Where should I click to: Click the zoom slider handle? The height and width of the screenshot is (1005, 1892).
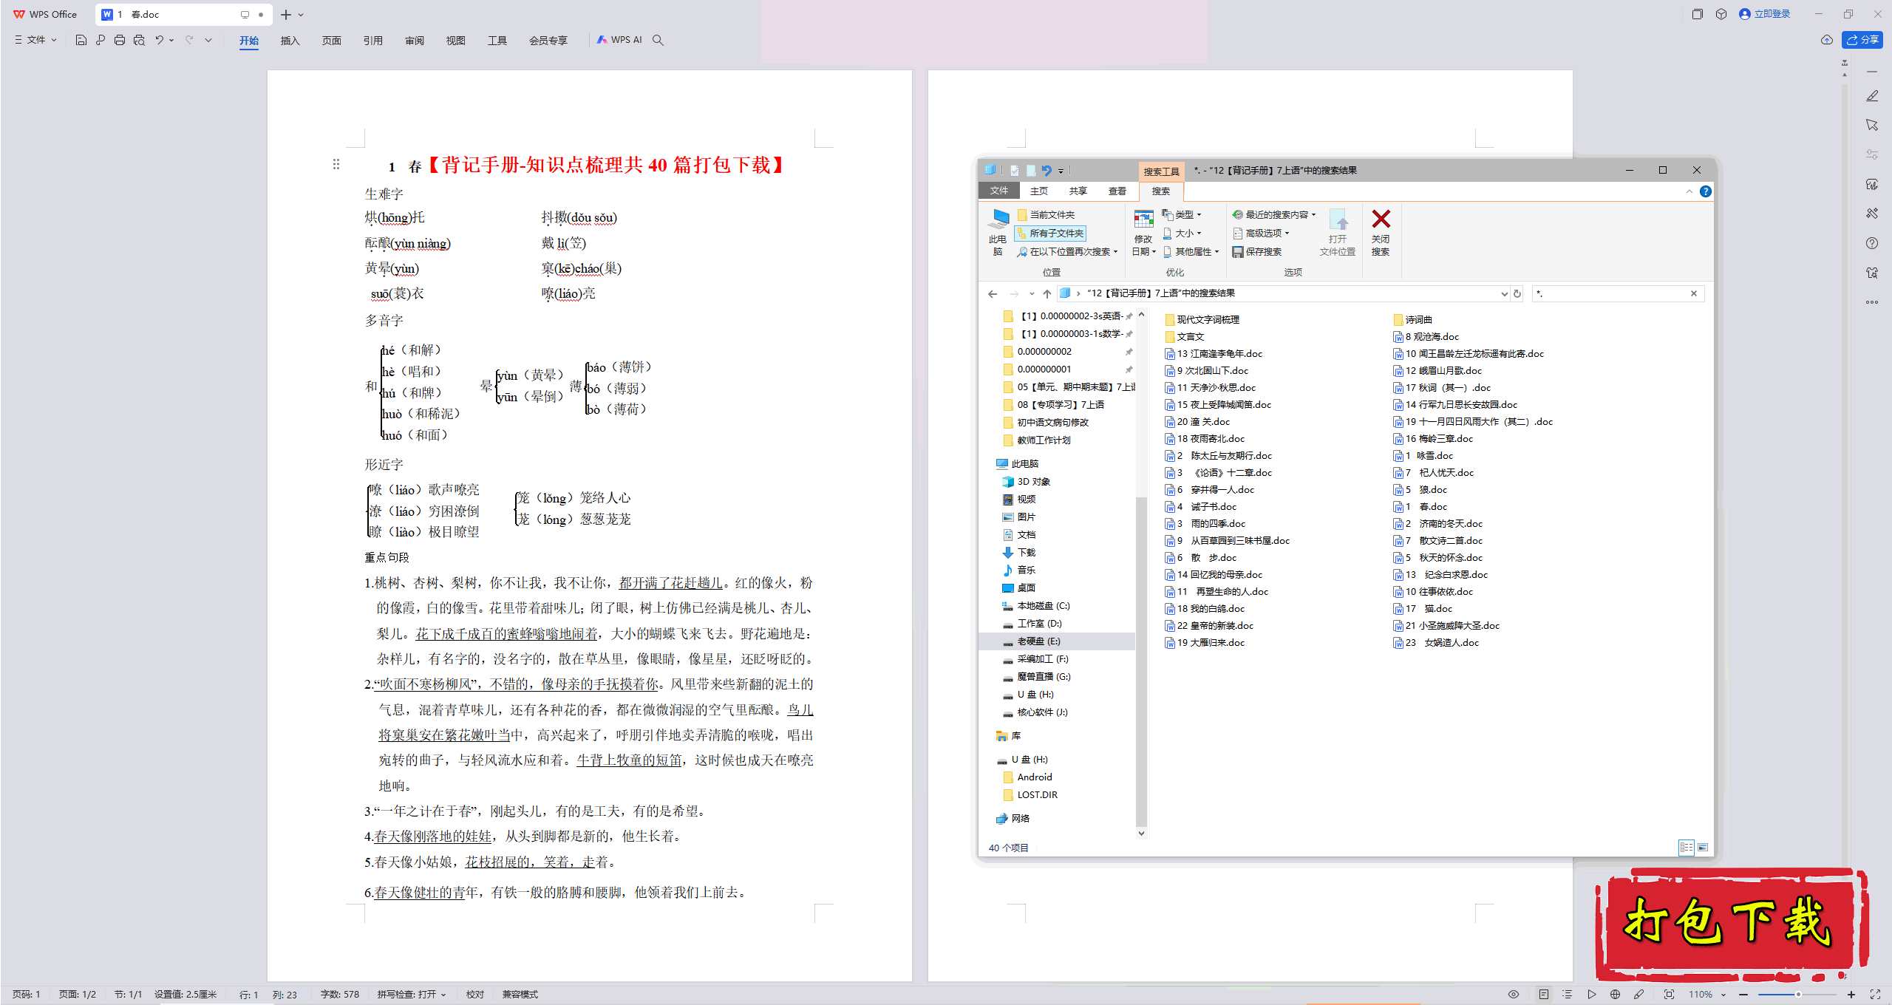click(x=1798, y=995)
